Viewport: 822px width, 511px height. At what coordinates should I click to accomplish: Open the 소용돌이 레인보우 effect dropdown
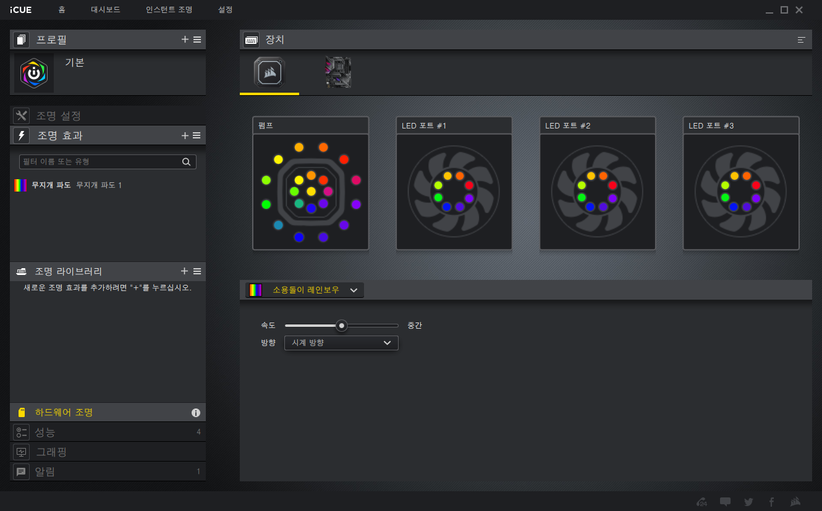[305, 290]
